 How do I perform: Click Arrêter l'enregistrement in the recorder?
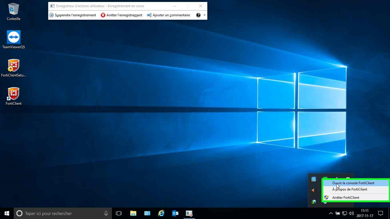[121, 15]
